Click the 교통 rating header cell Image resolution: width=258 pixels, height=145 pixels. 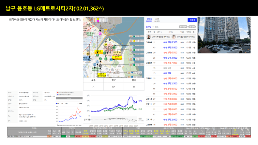[93, 80]
